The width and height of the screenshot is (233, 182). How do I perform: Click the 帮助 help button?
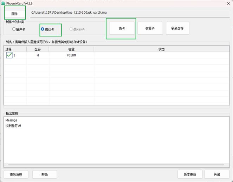pos(45,175)
